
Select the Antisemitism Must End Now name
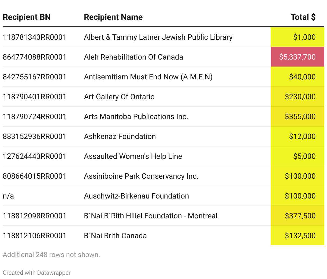148,77
